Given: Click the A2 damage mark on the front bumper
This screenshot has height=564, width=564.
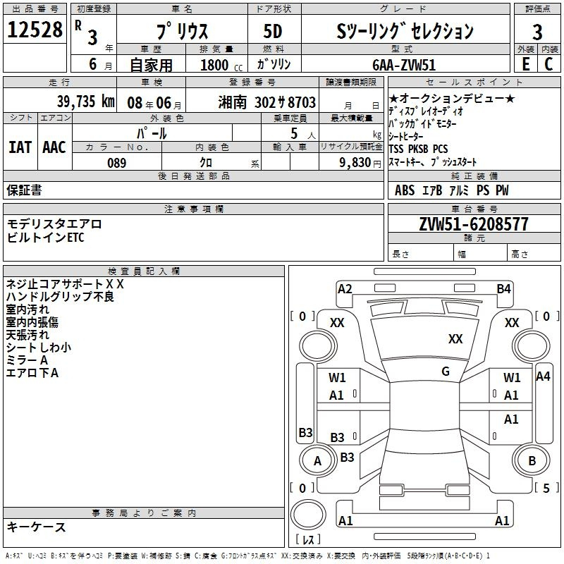Looking at the screenshot, I should pos(345,288).
